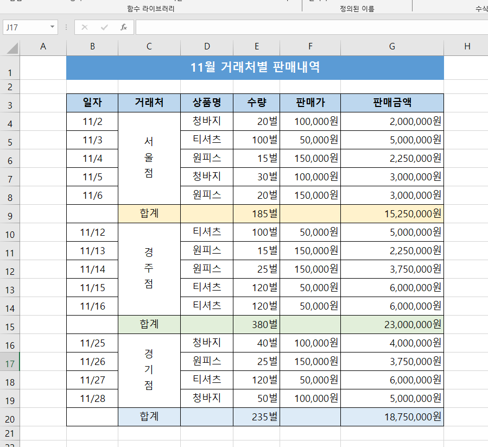Click the '티셔츠' cell in row 5
This screenshot has width=488, height=447.
click(207, 140)
